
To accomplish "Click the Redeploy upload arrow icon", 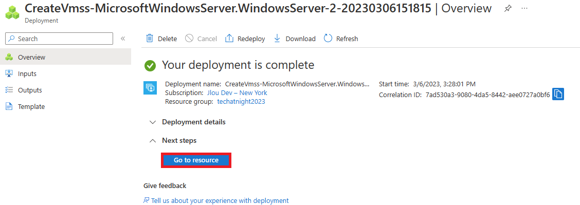I will point(229,39).
